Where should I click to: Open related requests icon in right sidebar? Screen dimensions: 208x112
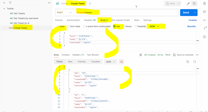[205, 28]
